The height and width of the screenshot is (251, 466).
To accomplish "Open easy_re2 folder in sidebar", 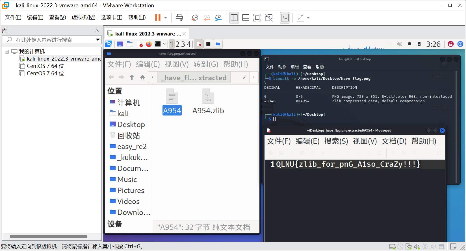I will click(128, 146).
